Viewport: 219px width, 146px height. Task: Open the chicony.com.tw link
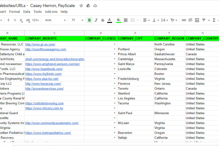pyautogui.click(x=44, y=108)
